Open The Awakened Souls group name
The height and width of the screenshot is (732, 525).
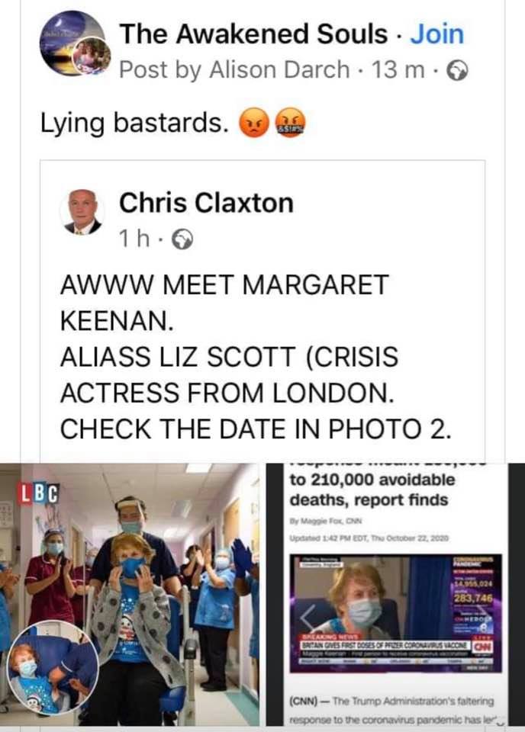(x=253, y=34)
